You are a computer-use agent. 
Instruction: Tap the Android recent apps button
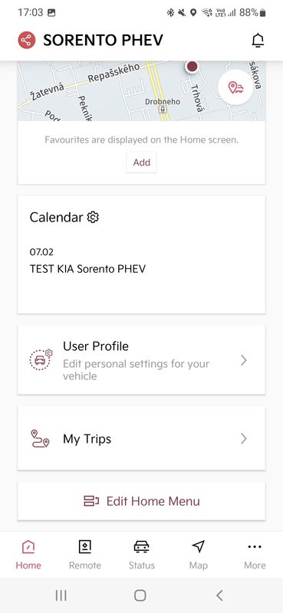61,595
